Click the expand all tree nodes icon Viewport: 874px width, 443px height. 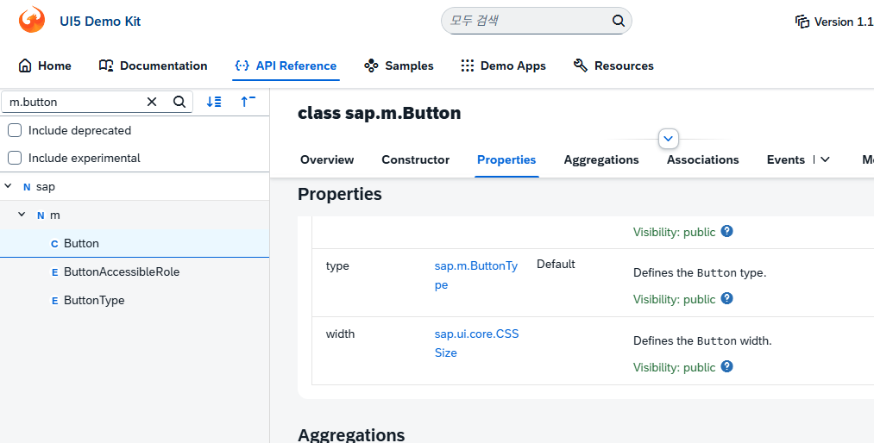(214, 102)
